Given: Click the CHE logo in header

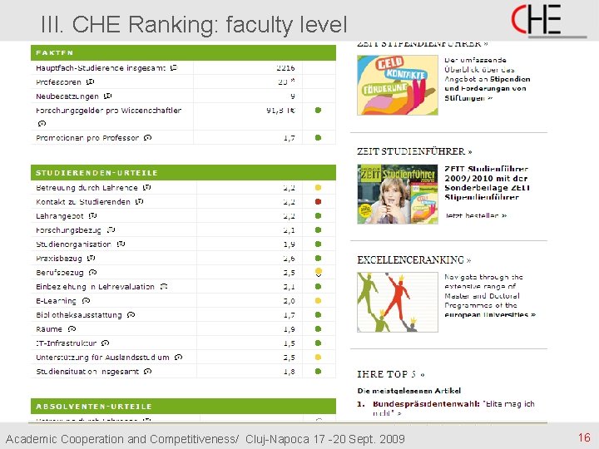Looking at the screenshot, I should pos(547,21).
